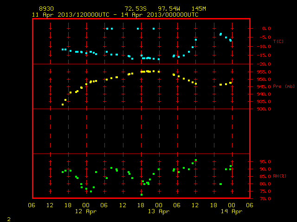297x222 pixels.
Task: Click the latitude 72.53S text
Action: click(136, 9)
